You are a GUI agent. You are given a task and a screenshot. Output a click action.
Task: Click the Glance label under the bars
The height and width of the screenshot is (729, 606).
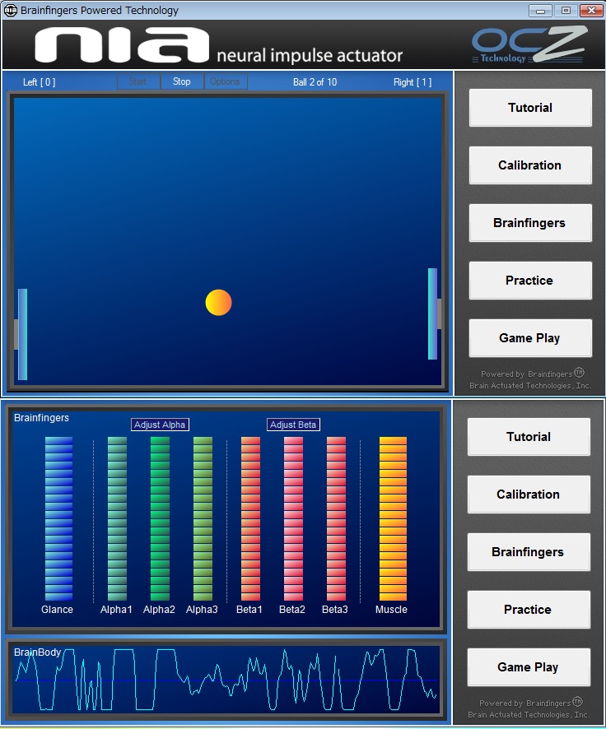click(x=57, y=610)
